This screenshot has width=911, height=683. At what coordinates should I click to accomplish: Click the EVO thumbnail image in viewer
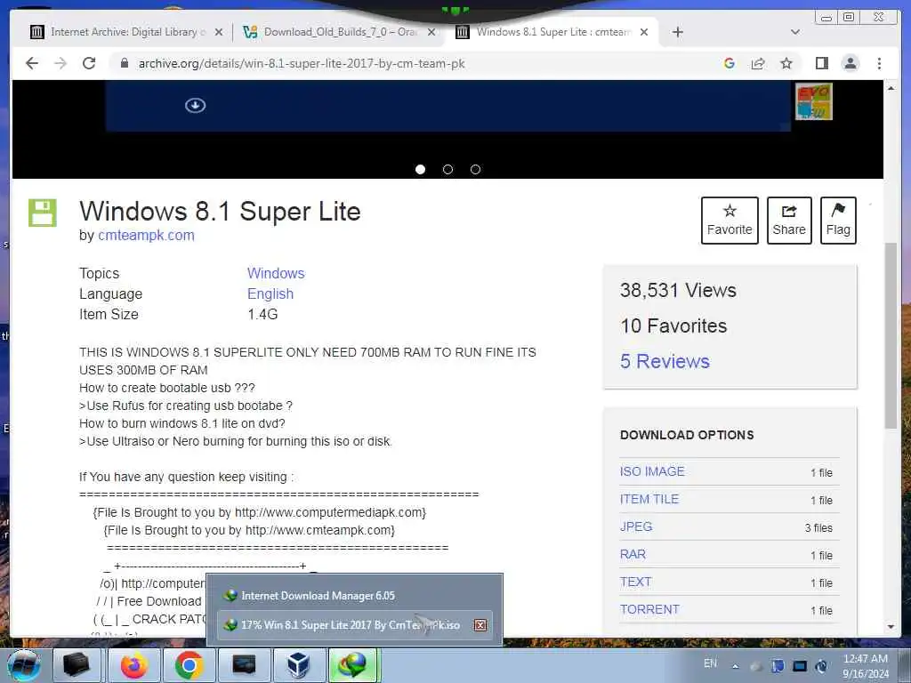813,101
